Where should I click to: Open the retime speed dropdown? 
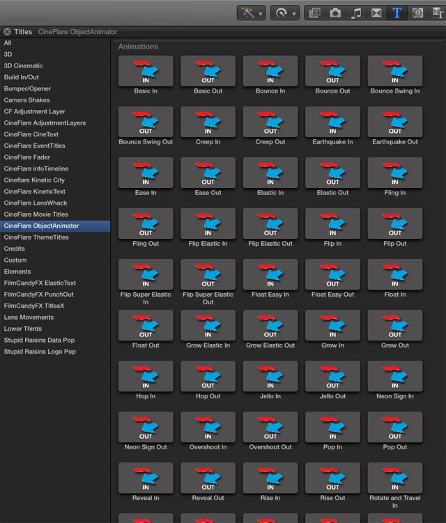click(x=285, y=13)
